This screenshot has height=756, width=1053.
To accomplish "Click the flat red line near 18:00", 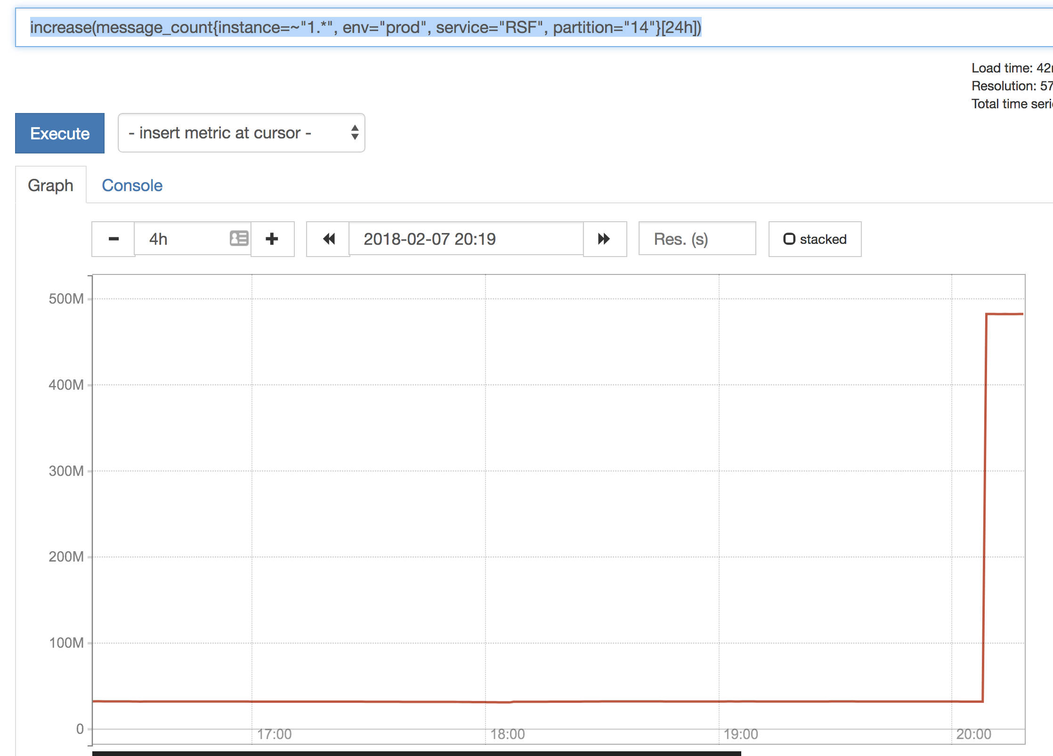I will click(x=485, y=702).
